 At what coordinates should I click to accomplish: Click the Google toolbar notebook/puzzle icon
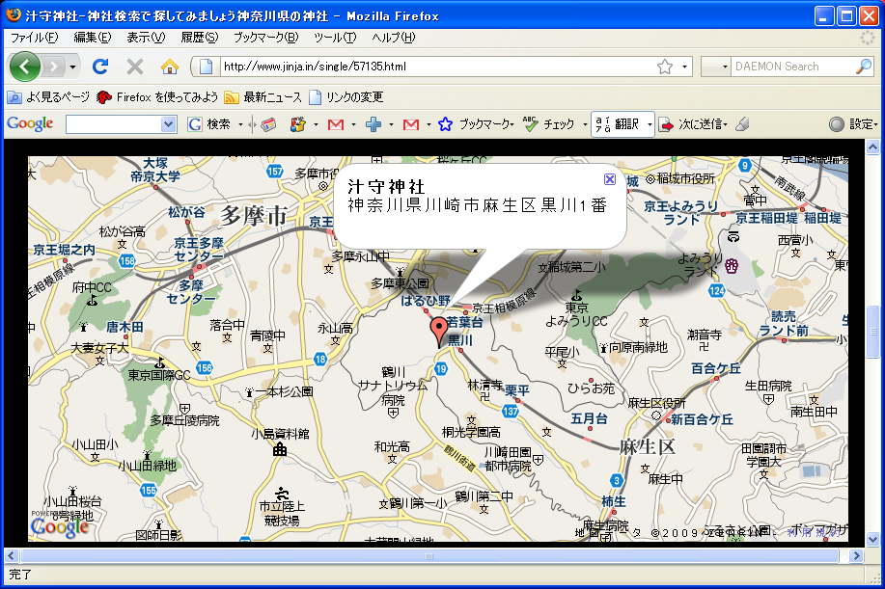pos(297,124)
